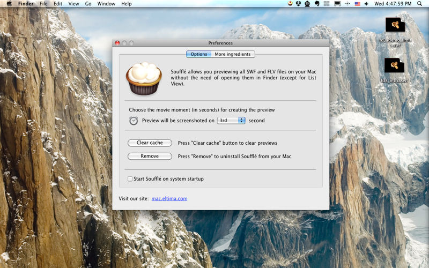Open the 3rd second dropdown

tap(231, 121)
